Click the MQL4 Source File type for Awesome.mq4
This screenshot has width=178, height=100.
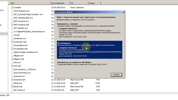77,80
